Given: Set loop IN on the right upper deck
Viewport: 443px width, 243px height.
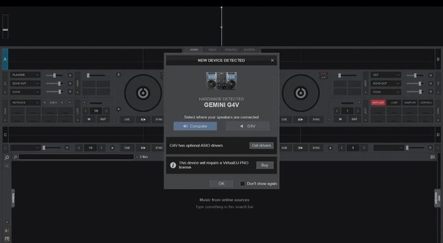Looking at the screenshot, I should point(340,119).
